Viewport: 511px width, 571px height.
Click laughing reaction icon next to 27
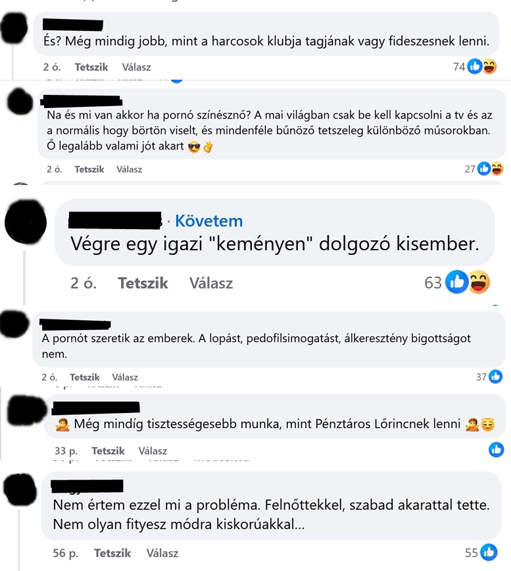pyautogui.click(x=497, y=169)
